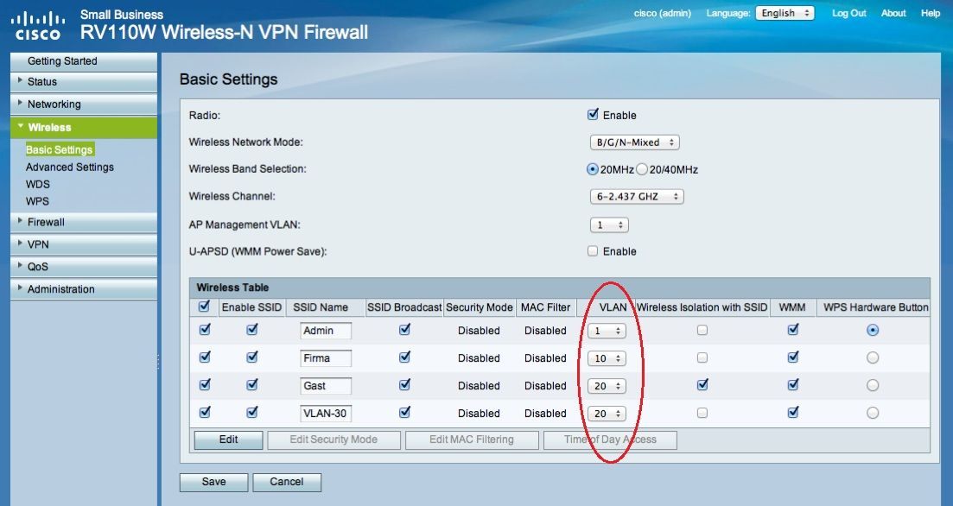Image resolution: width=953 pixels, height=506 pixels.
Task: Save the wireless settings
Action: (214, 483)
